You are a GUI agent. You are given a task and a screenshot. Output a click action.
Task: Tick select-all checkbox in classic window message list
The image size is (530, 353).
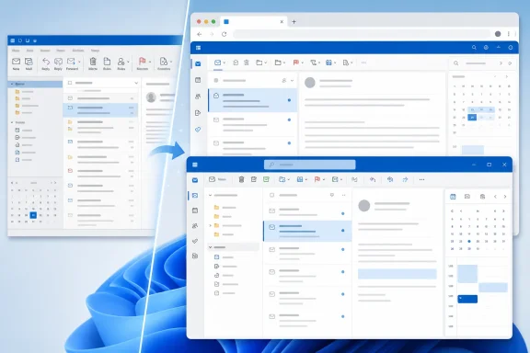pos(70,83)
